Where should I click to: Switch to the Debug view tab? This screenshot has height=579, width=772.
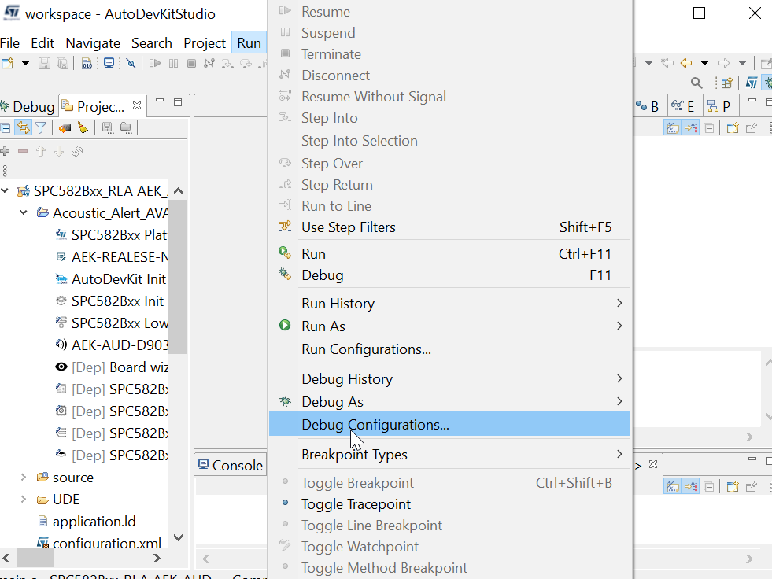28,106
